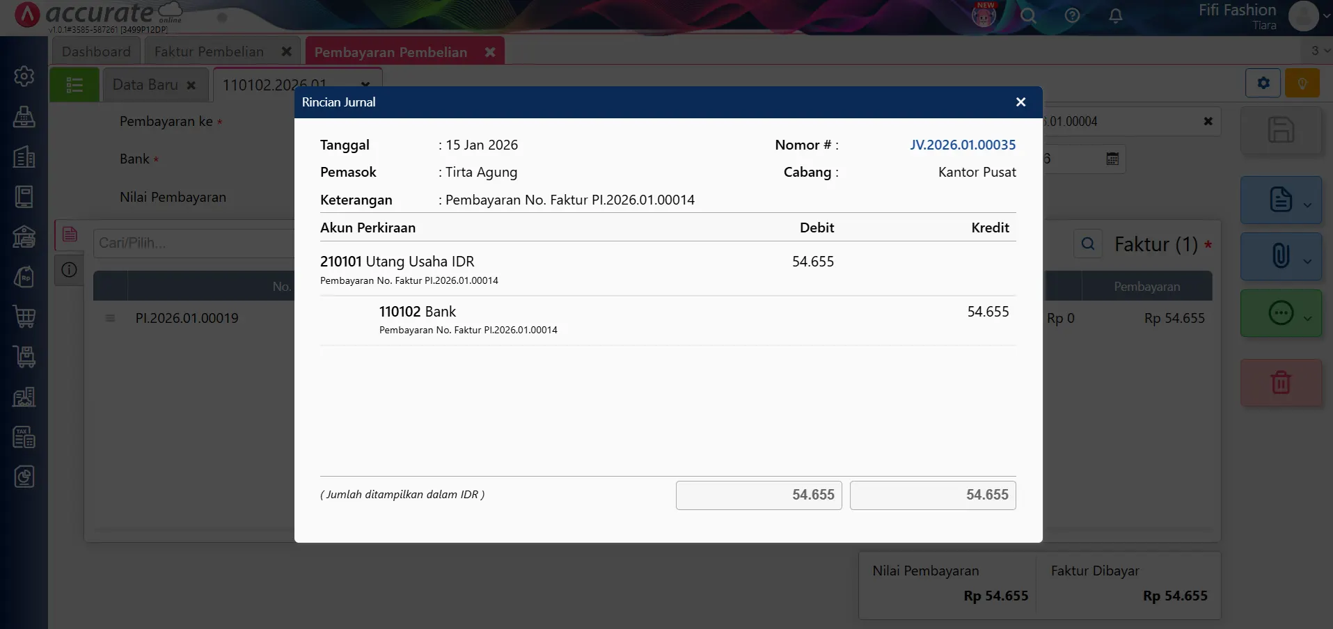
Task: Click the blue gear settings button
Action: [1263, 83]
